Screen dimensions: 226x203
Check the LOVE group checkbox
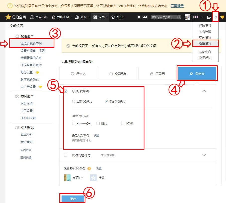point(122,123)
